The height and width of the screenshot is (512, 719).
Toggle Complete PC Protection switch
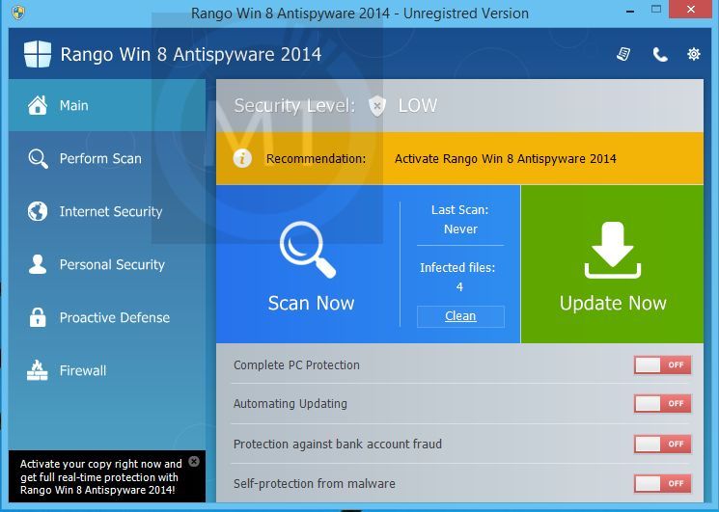[x=663, y=365]
